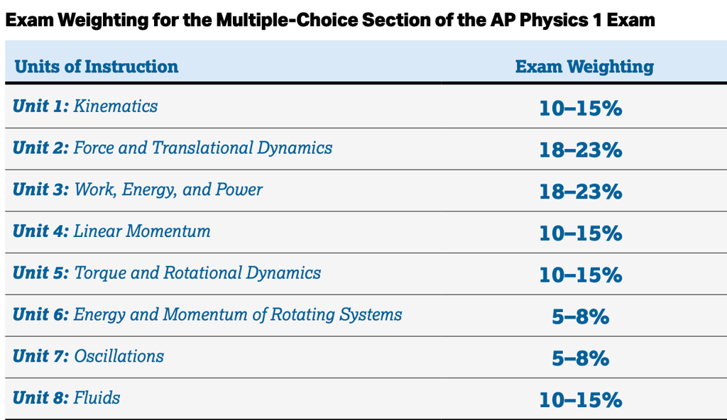Open Unit 6: Energy and Momentum of Rotating Systems
The width and height of the screenshot is (727, 420).
pyautogui.click(x=207, y=315)
